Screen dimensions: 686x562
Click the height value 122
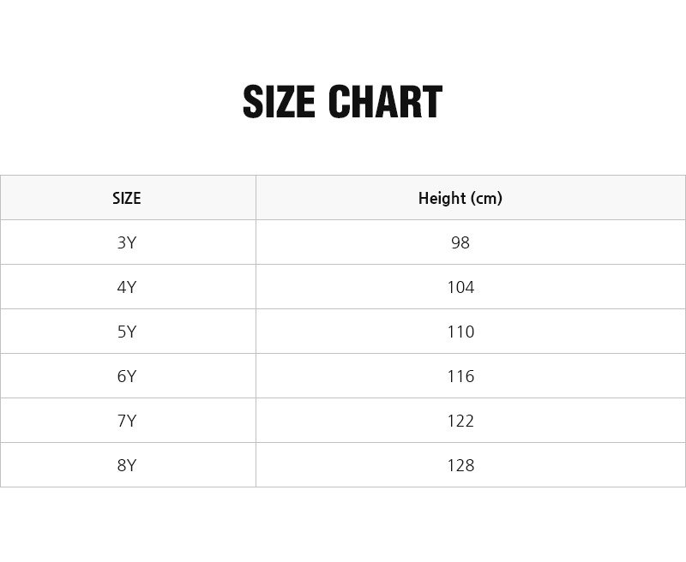click(x=460, y=421)
